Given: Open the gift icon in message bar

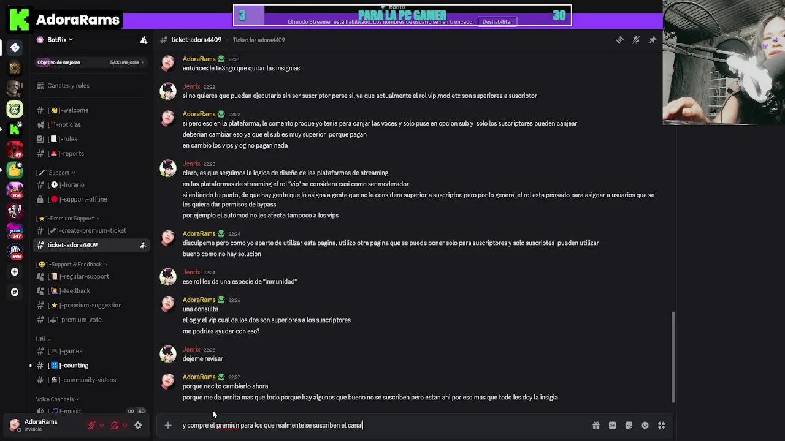Looking at the screenshot, I should point(595,425).
